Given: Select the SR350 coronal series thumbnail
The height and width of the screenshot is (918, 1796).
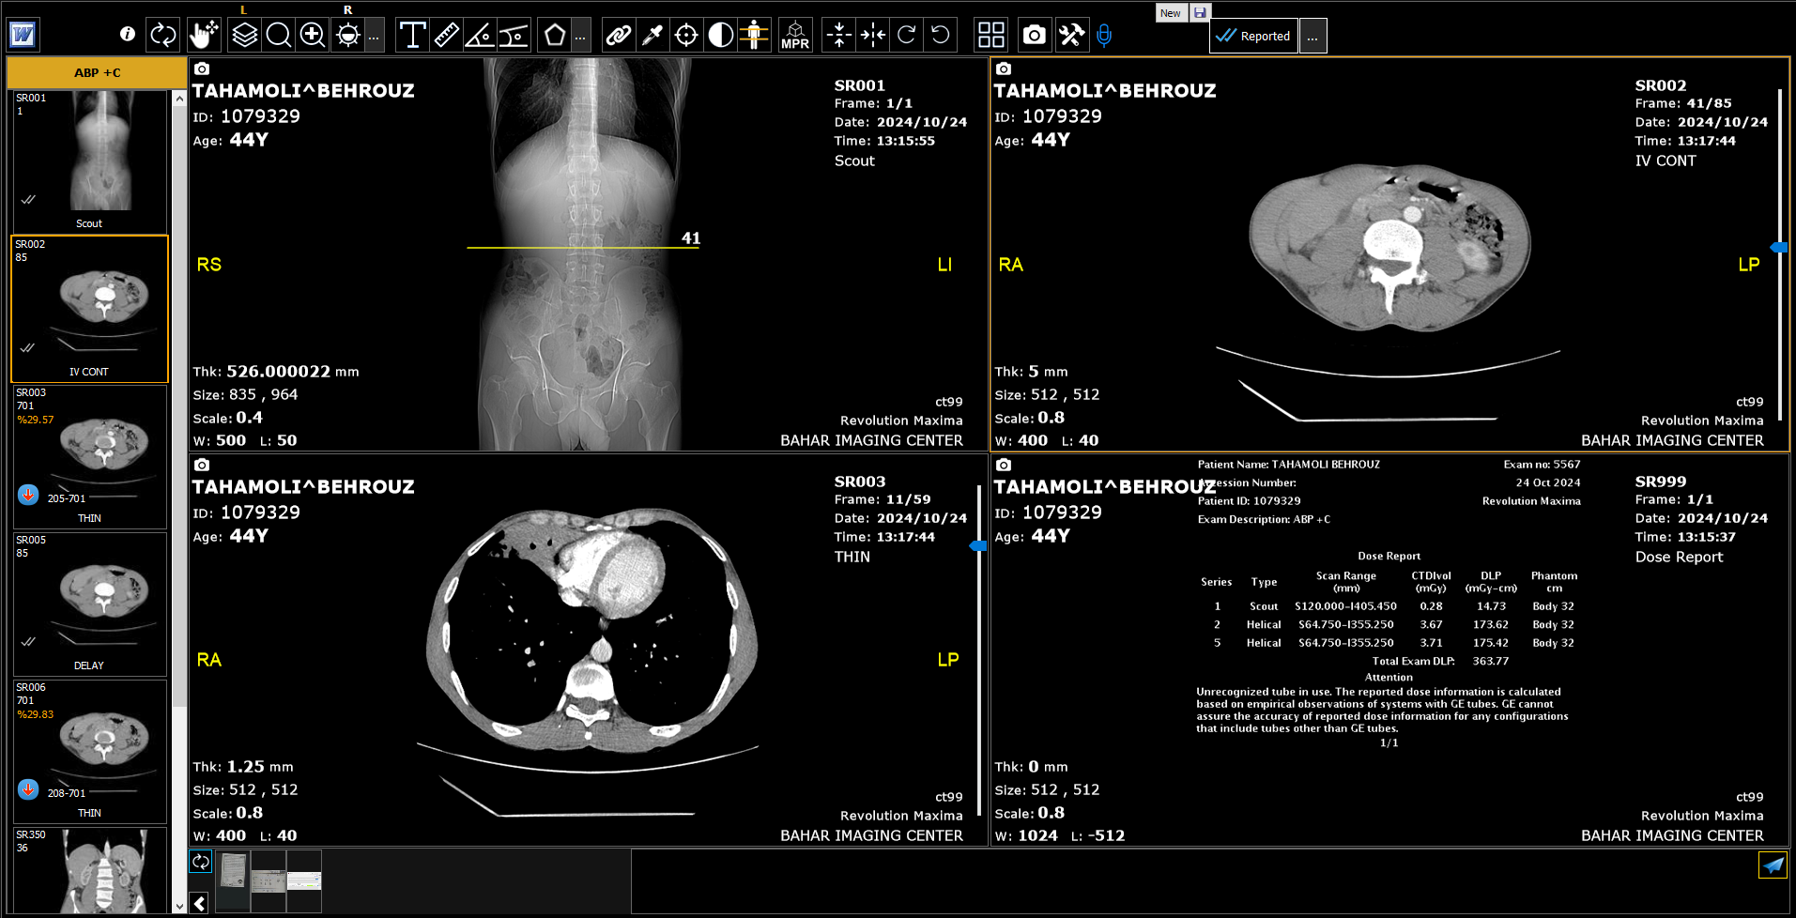Looking at the screenshot, I should pyautogui.click(x=89, y=870).
